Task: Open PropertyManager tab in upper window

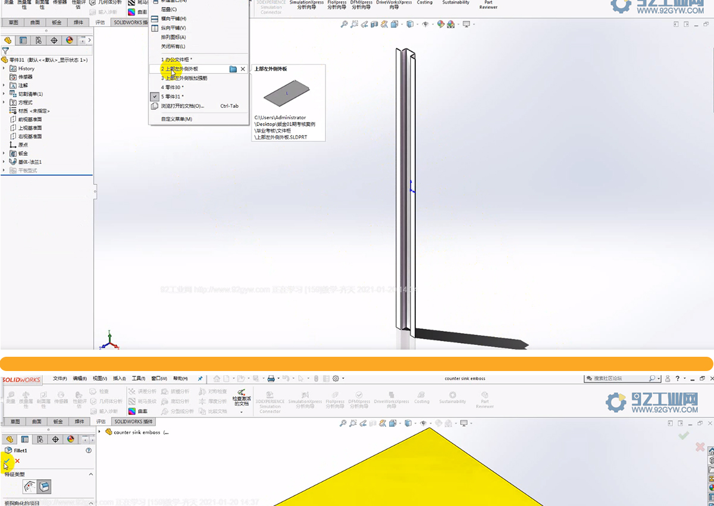Action: point(24,40)
